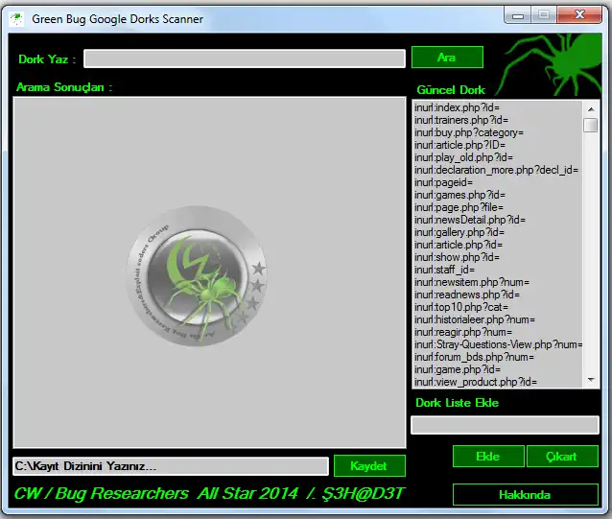Select dork inurl:newsDetail.php?id=
Image resolution: width=612 pixels, height=519 pixels.
pyautogui.click(x=470, y=220)
